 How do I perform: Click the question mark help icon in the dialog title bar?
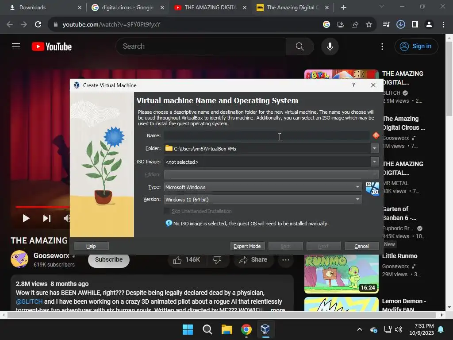353,85
